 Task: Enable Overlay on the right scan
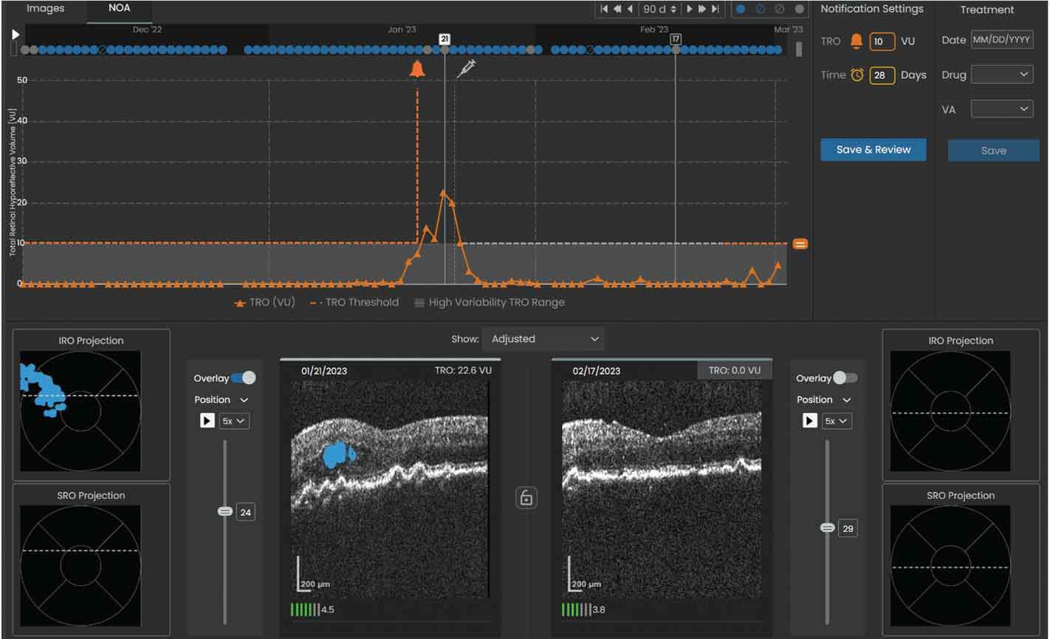pos(845,378)
